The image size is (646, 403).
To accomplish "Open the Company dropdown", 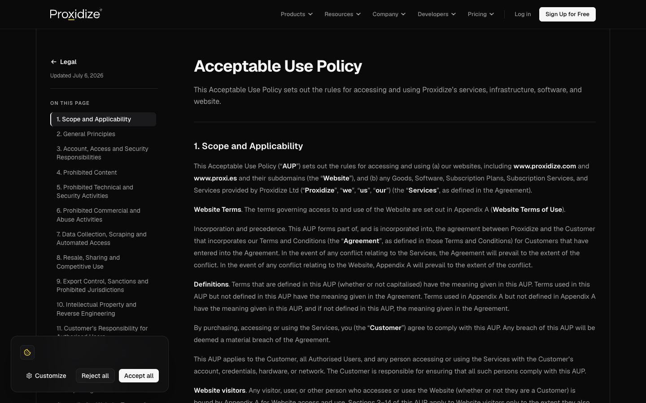I will click(x=389, y=14).
